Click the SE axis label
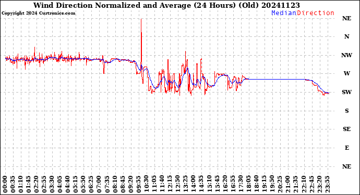This screenshot has height=195, width=360. click(x=346, y=129)
